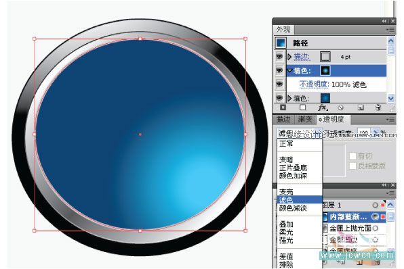404x269 pixels.
Task: Open the Layers panel flyout menu
Action: coord(390,193)
